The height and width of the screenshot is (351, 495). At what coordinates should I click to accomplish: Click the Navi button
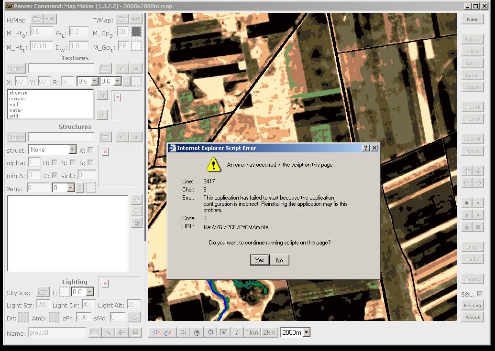point(472,19)
